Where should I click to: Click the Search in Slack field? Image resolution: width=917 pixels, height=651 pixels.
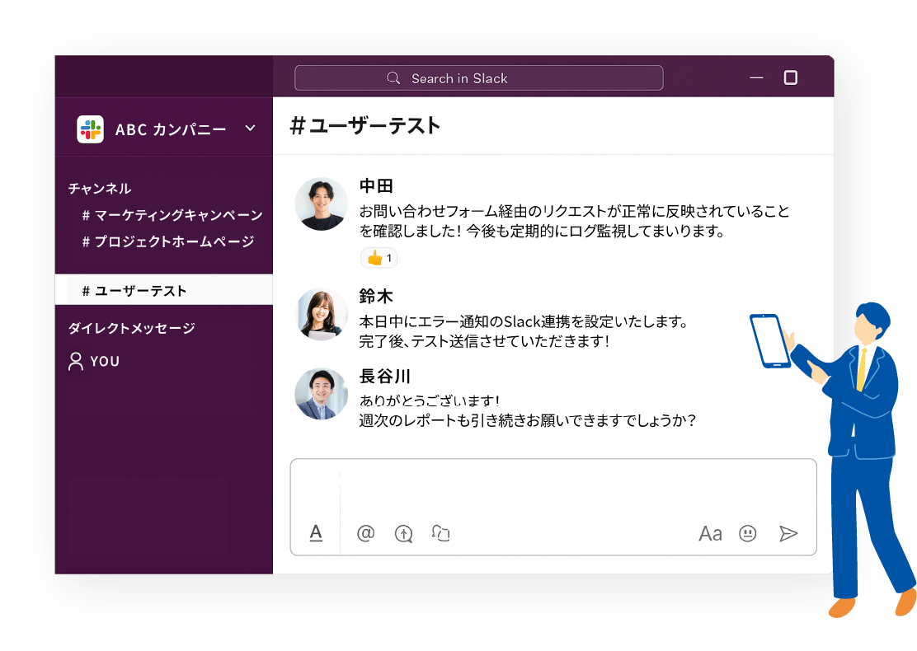point(478,78)
